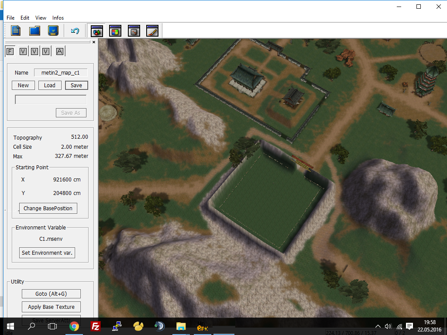The image size is (447, 335).
Task: Open the View menu
Action: coord(41,17)
